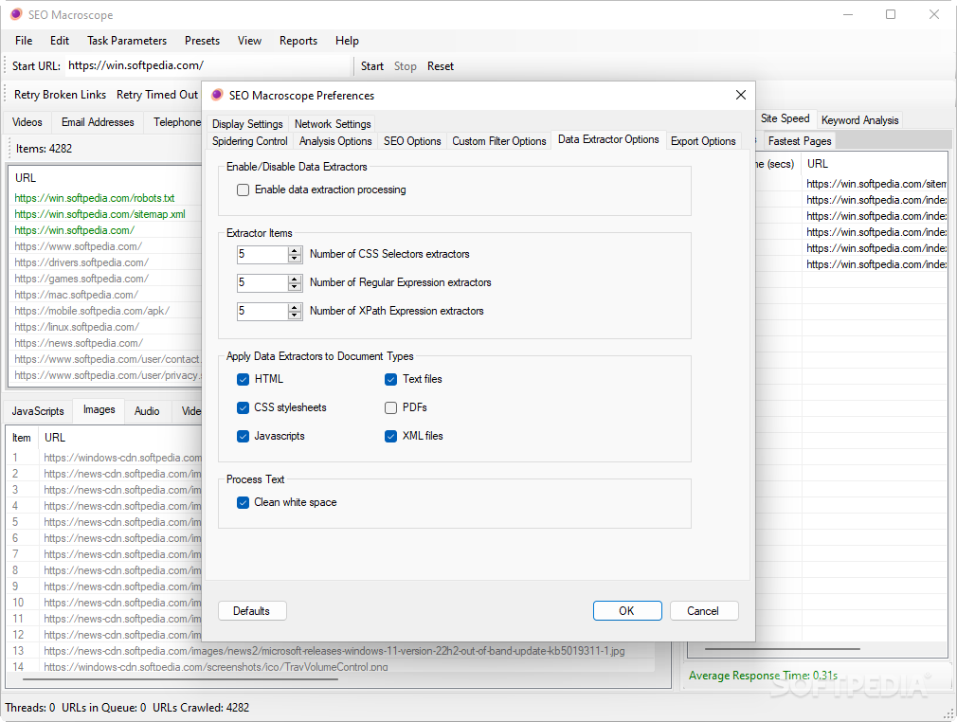Close the SEO Macroscope Preferences dialog
Image resolution: width=957 pixels, height=722 pixels.
(740, 95)
